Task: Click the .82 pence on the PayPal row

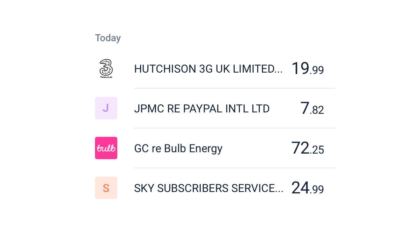Action: click(317, 110)
